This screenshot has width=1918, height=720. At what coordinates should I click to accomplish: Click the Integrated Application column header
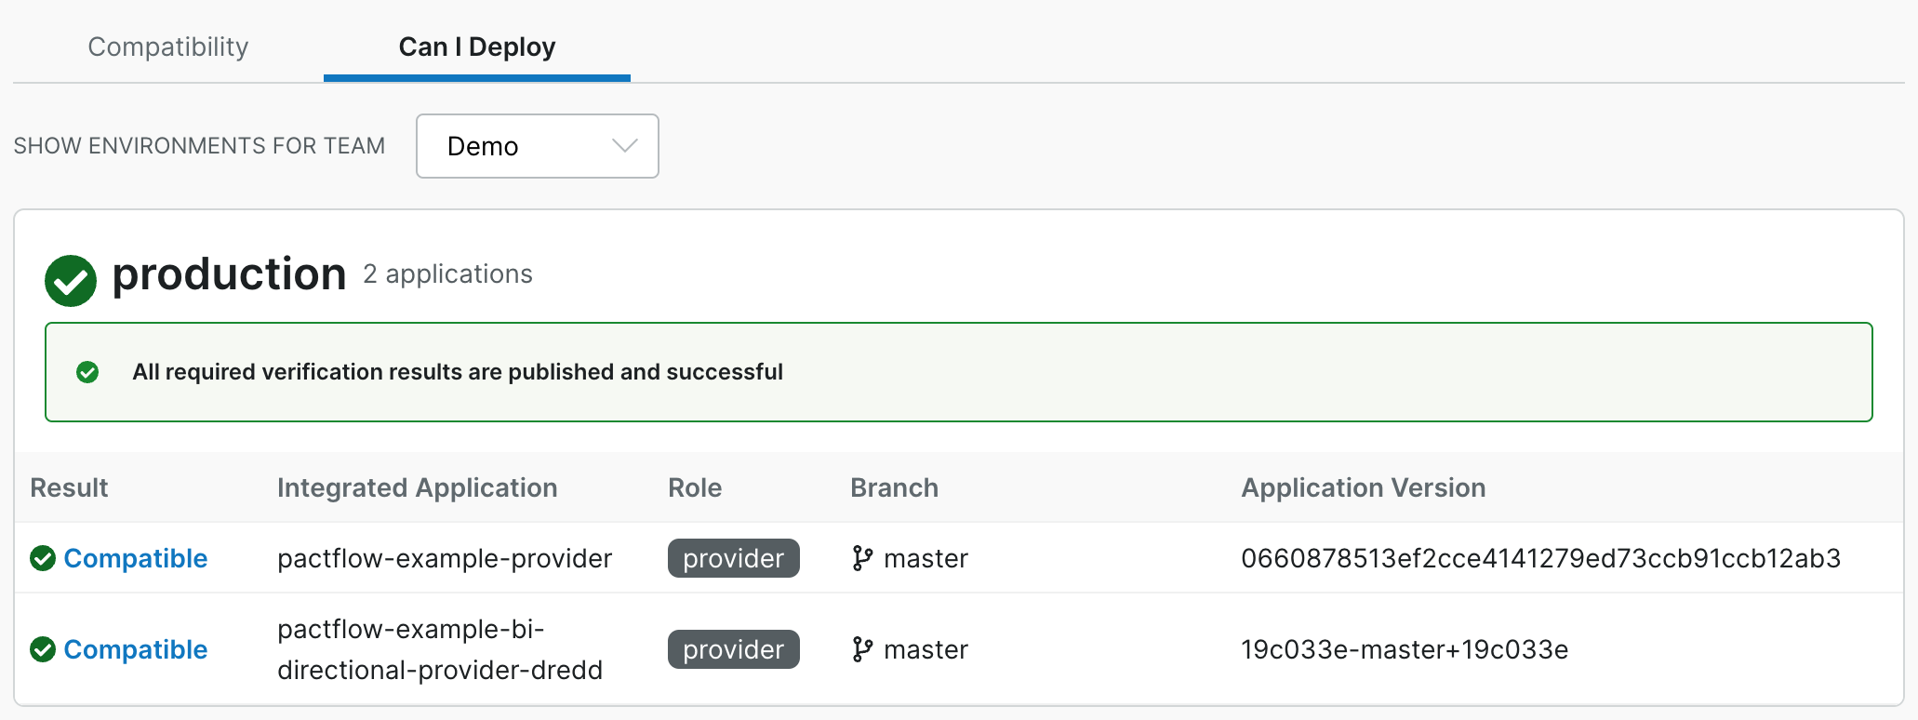tap(418, 487)
